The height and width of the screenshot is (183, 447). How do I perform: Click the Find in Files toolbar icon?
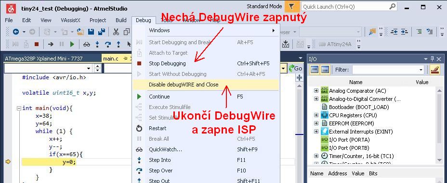pos(372,32)
